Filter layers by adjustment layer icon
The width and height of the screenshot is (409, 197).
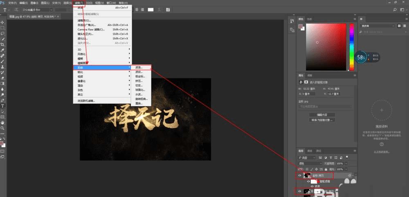point(326,158)
